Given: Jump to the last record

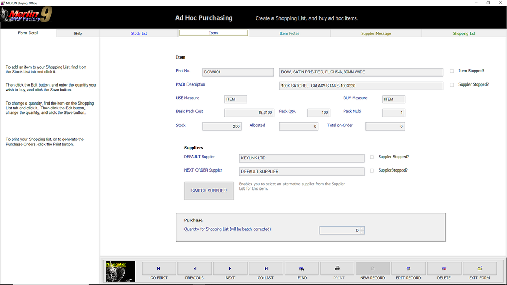Looking at the screenshot, I should click(266, 271).
